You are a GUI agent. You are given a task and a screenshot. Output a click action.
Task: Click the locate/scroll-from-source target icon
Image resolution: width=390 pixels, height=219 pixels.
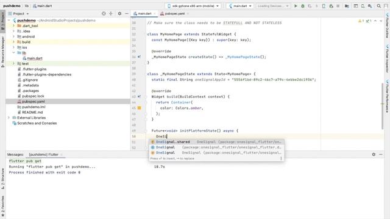tap(104, 13)
